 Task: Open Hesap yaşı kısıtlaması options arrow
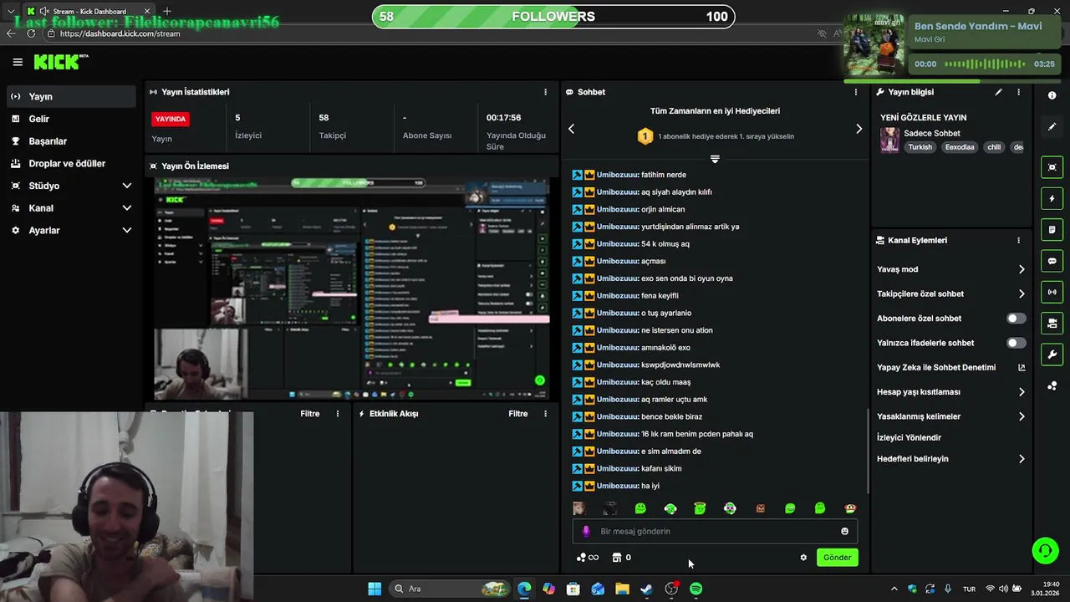[x=1022, y=392]
